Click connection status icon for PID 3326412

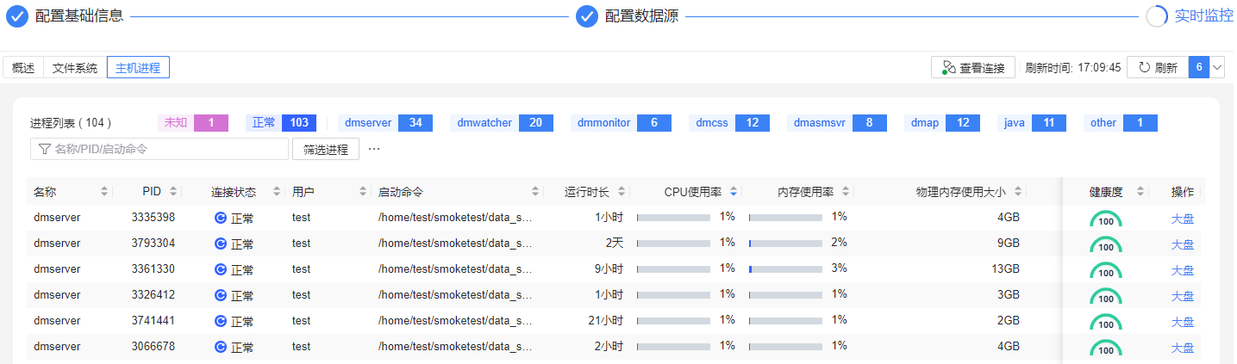[221, 295]
